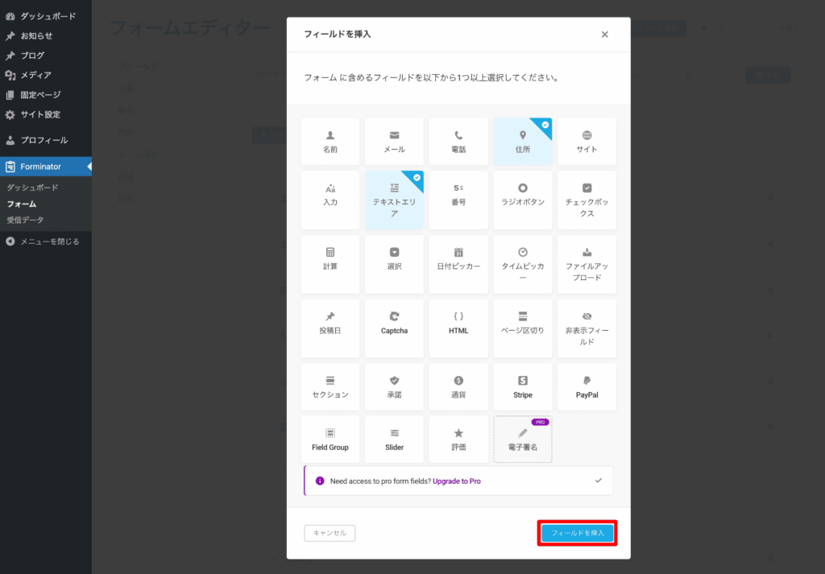Uncheck the selected テキストエリア field
825x574 pixels.
tap(394, 200)
